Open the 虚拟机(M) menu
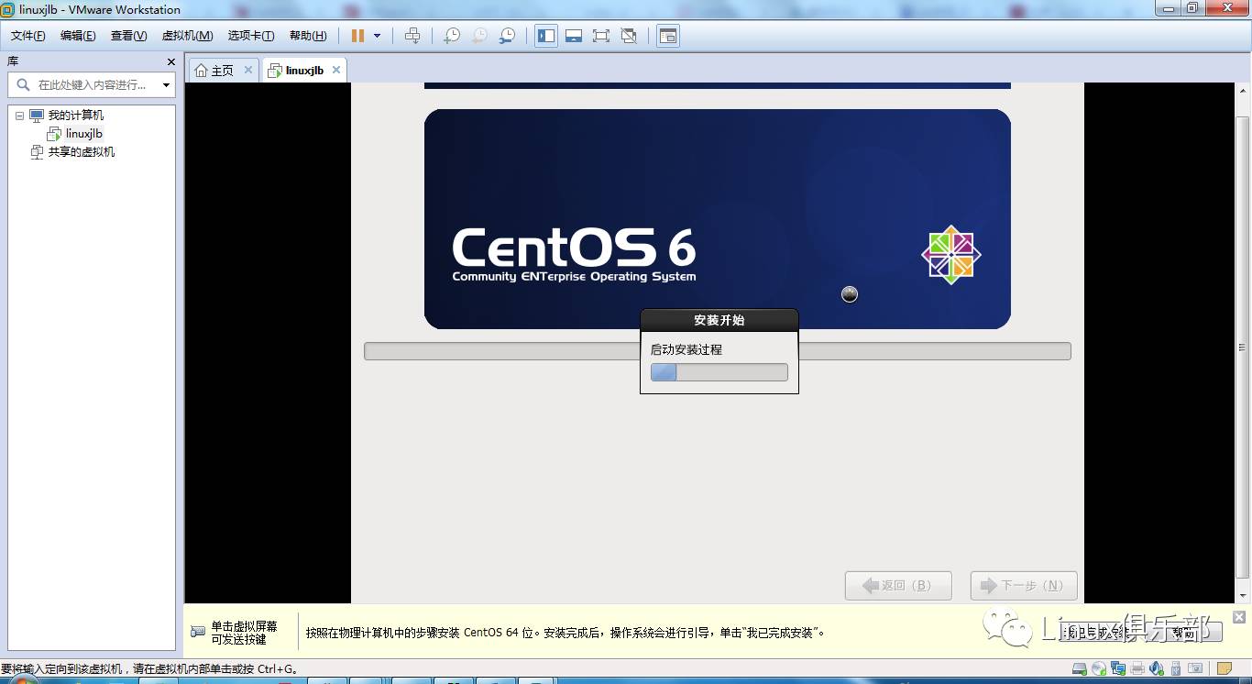This screenshot has width=1252, height=684. [x=187, y=36]
